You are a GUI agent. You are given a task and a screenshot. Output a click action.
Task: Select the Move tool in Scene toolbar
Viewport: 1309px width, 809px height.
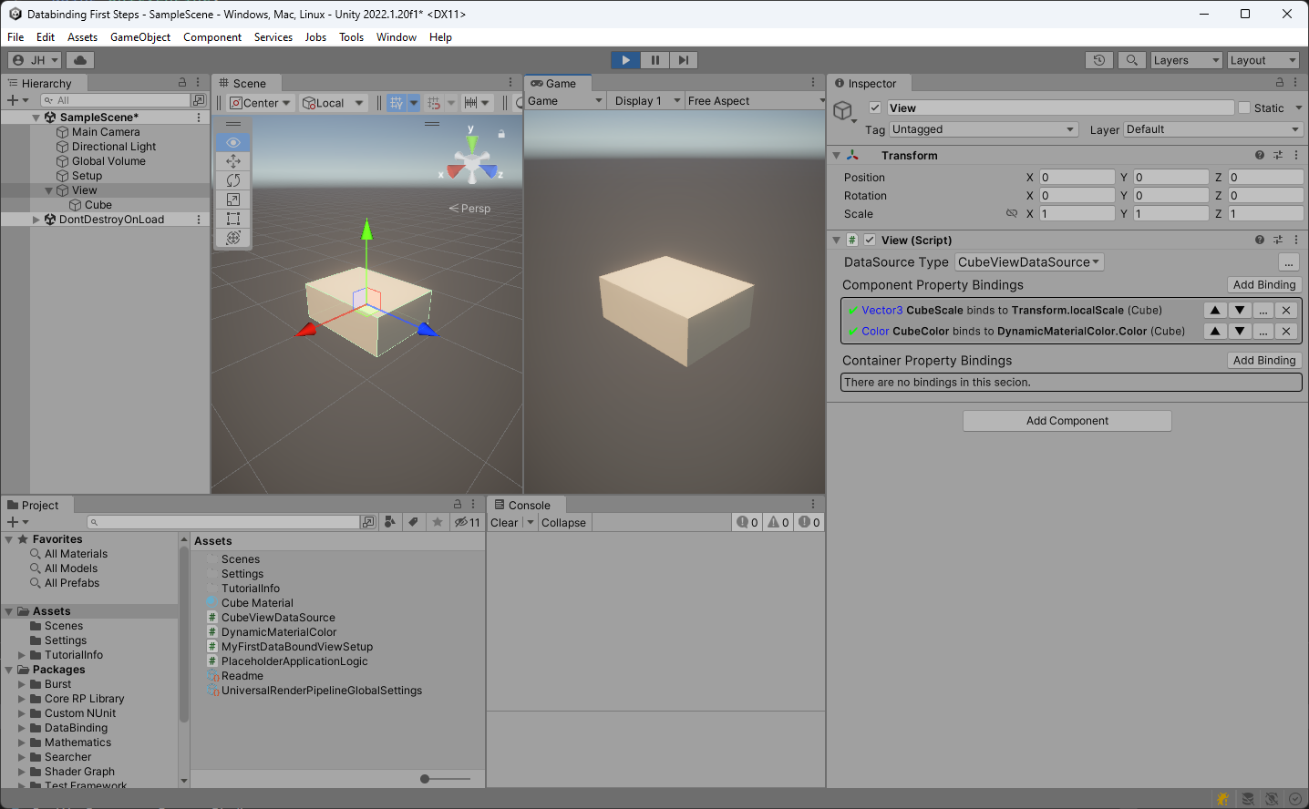[x=233, y=161]
